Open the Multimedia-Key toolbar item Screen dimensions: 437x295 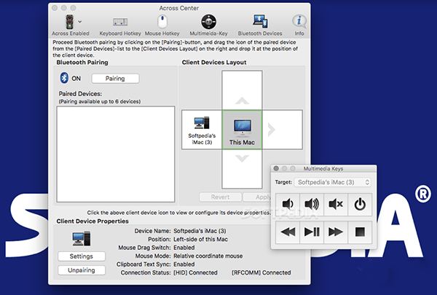click(208, 25)
